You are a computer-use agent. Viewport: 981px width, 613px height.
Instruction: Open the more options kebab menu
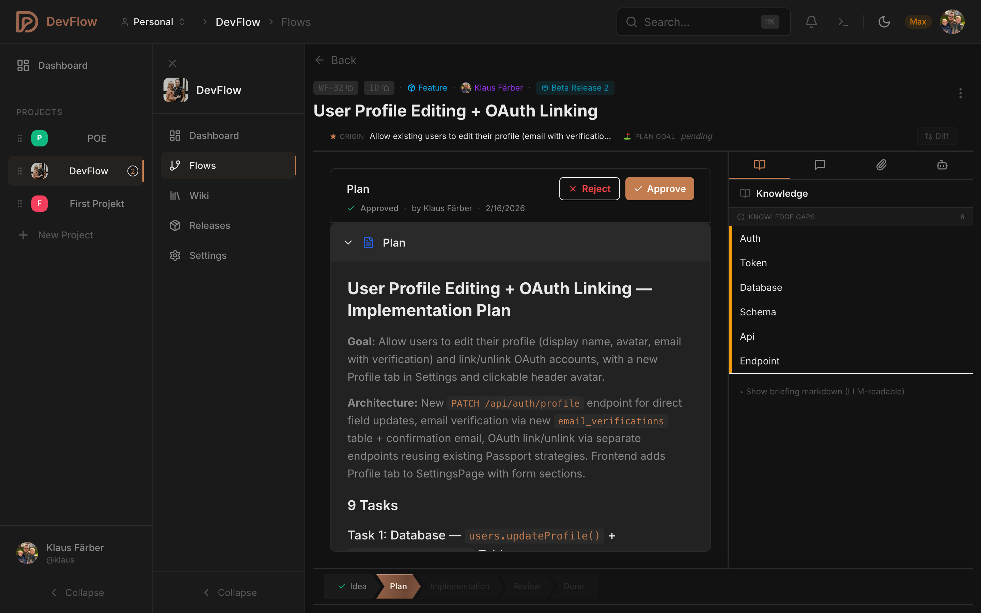[960, 93]
